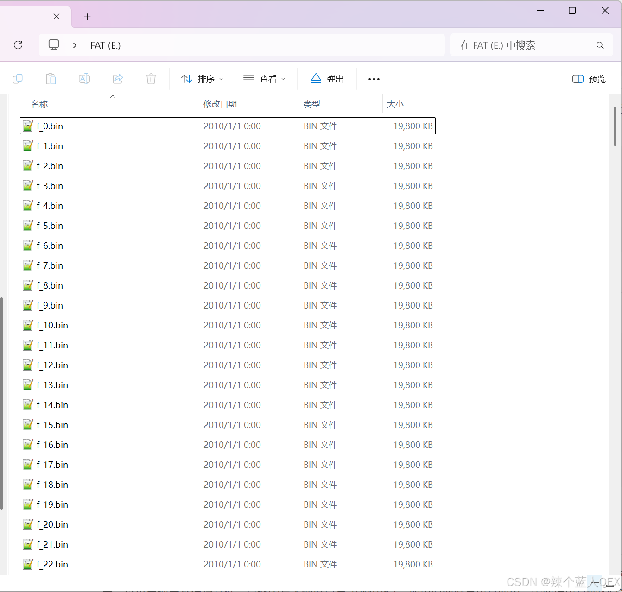The width and height of the screenshot is (622, 592).
Task: Click the Copy toolbar icon
Action: pyautogui.click(x=18, y=79)
